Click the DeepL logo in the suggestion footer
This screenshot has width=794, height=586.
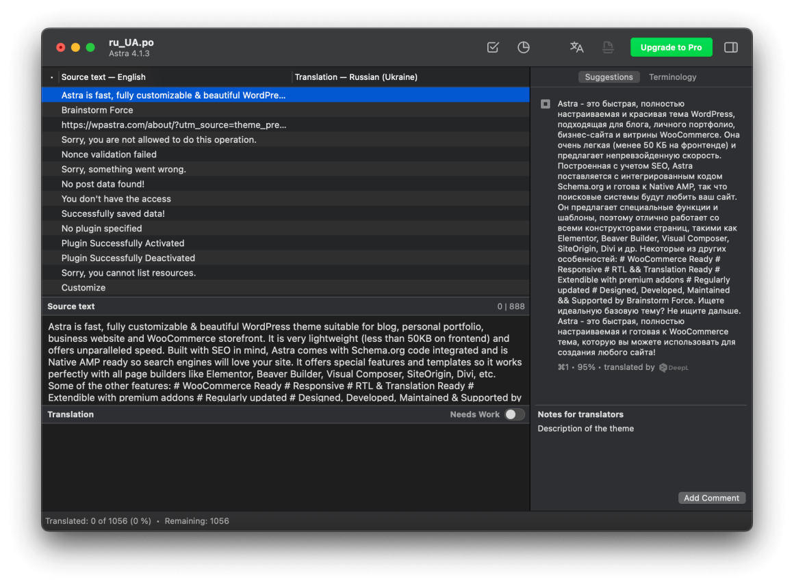tap(674, 367)
